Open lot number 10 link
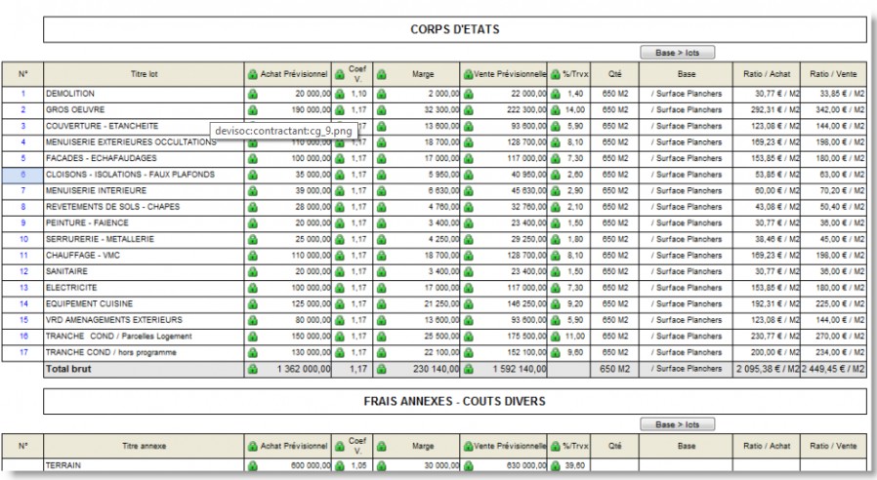 point(23,239)
